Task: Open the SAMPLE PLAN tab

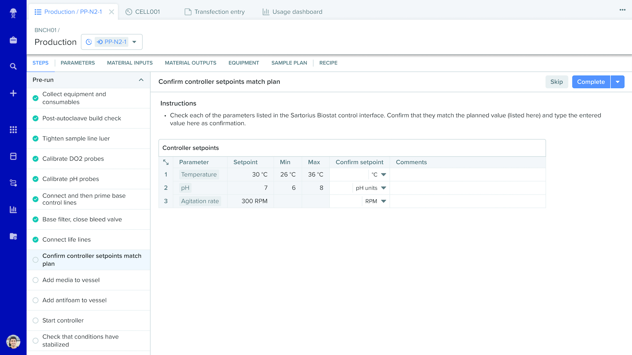Action: pos(289,63)
